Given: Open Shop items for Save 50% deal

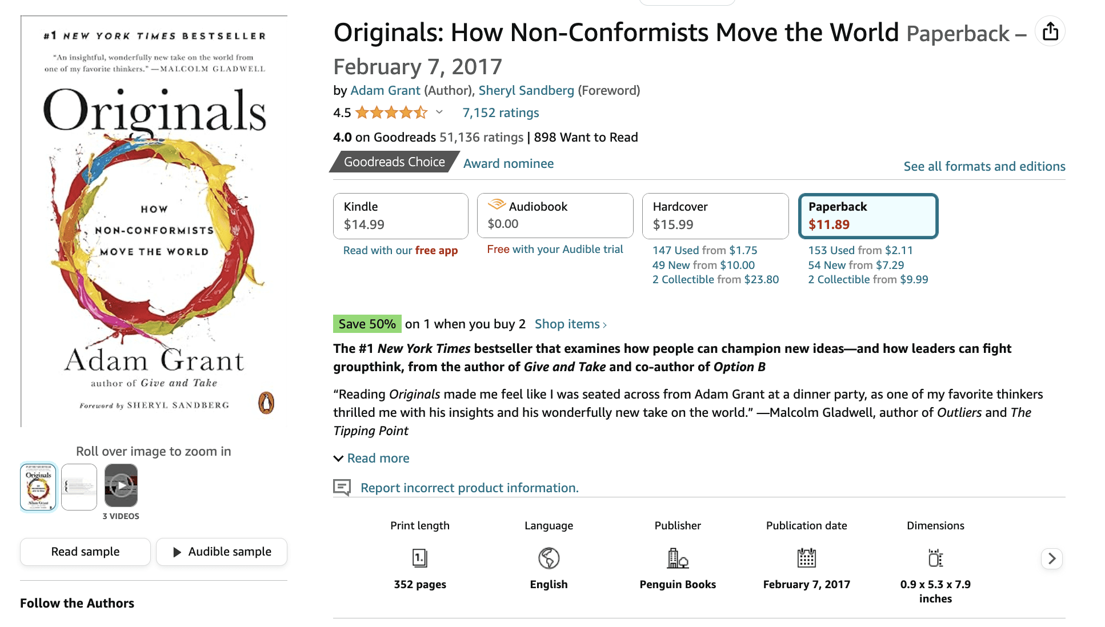Looking at the screenshot, I should (570, 324).
